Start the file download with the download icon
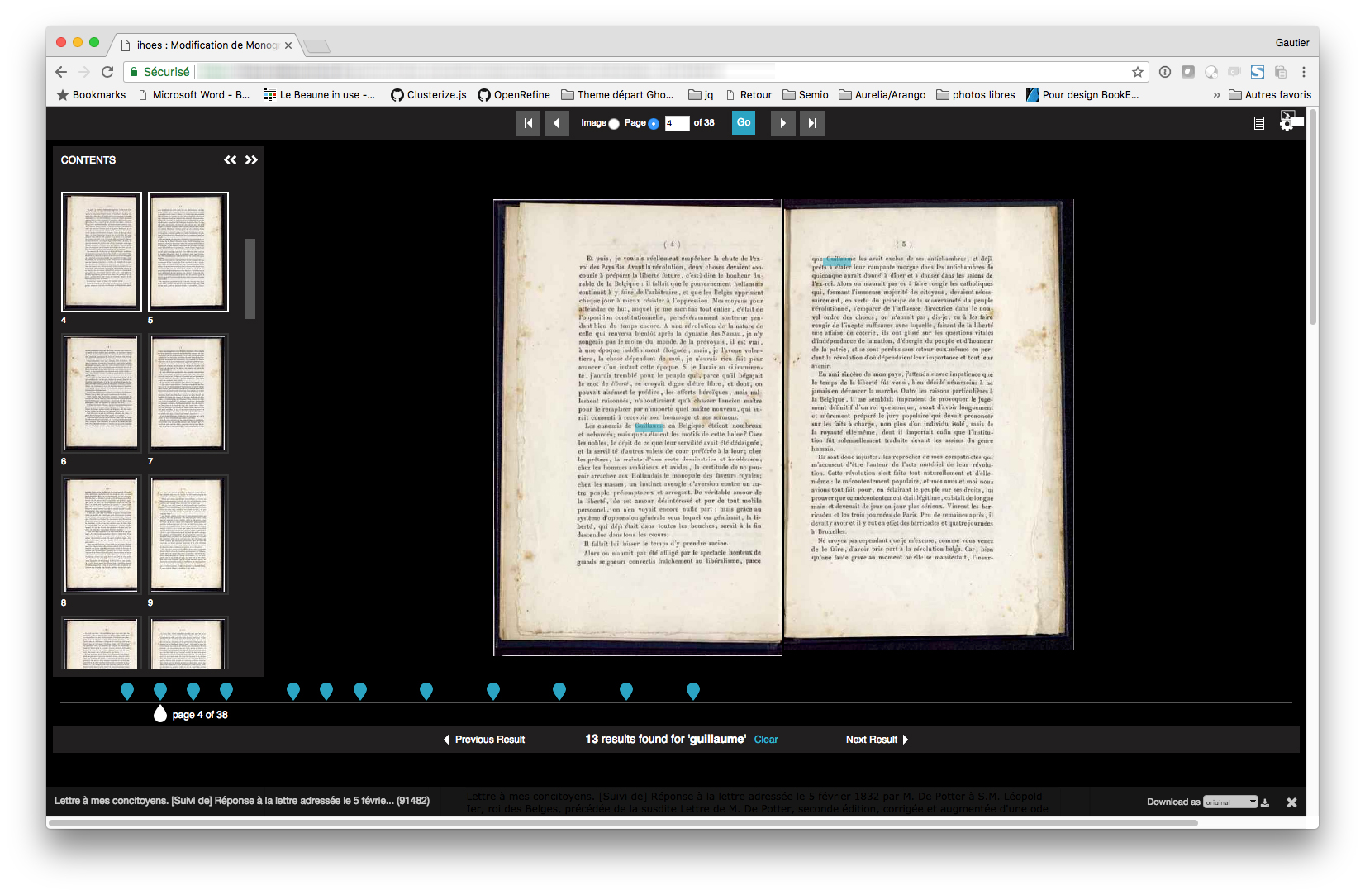This screenshot has height=895, width=1365. pyautogui.click(x=1265, y=802)
